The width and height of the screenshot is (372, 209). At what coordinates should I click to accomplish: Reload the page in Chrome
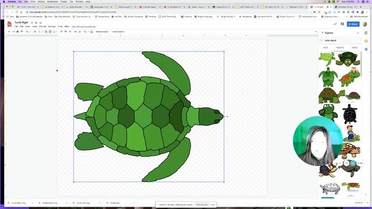(17, 12)
